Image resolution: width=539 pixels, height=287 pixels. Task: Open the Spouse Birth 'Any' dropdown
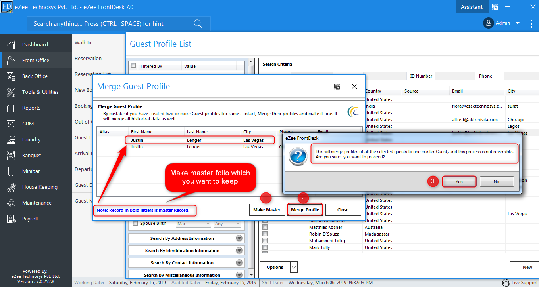pos(227,224)
